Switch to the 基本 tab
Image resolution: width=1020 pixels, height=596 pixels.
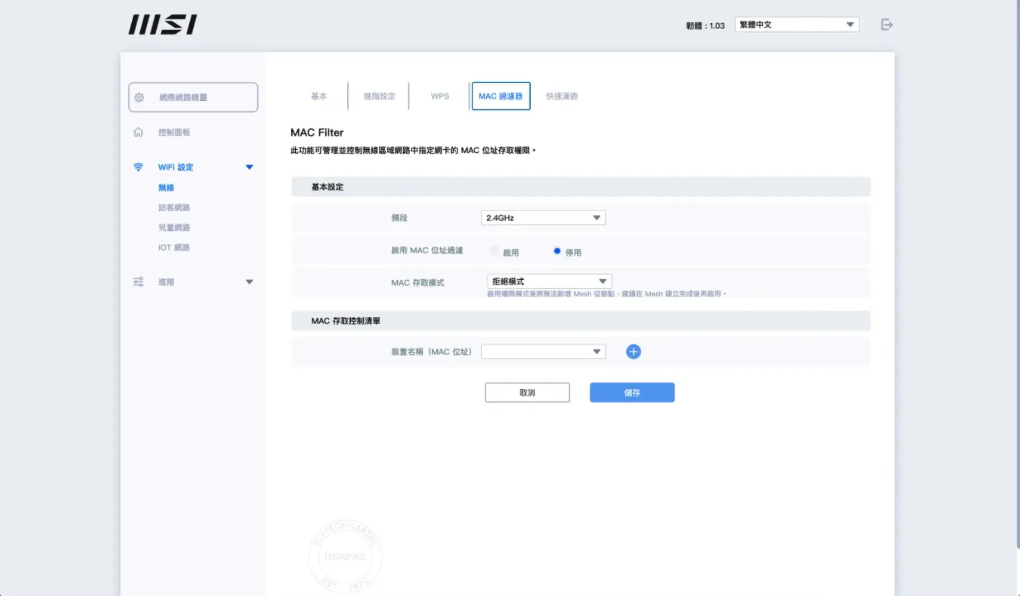point(319,96)
